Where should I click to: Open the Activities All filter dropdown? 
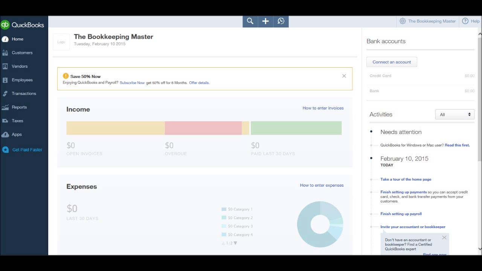click(455, 114)
